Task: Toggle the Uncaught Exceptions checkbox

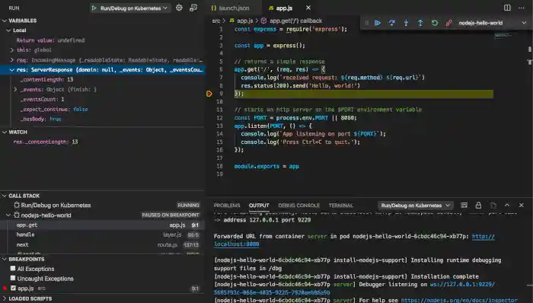Action: point(13,278)
